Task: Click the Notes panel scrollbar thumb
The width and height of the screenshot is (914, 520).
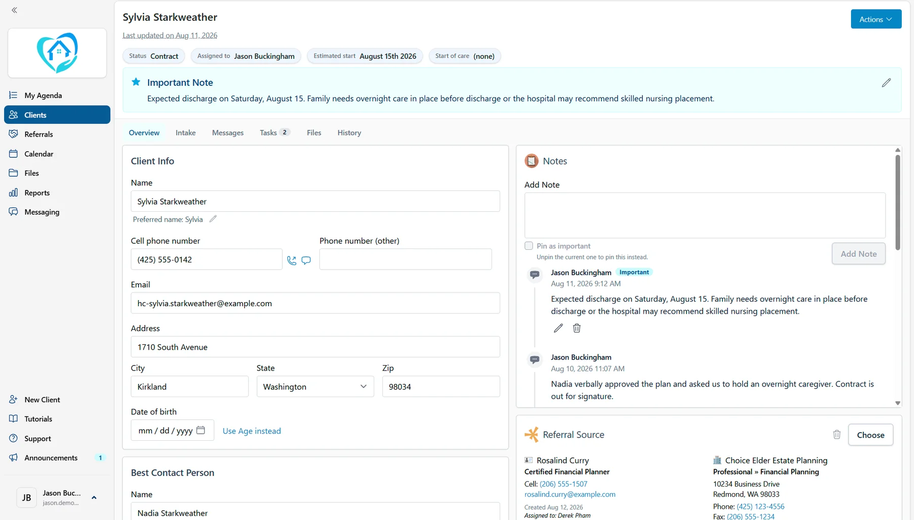Action: [x=898, y=202]
